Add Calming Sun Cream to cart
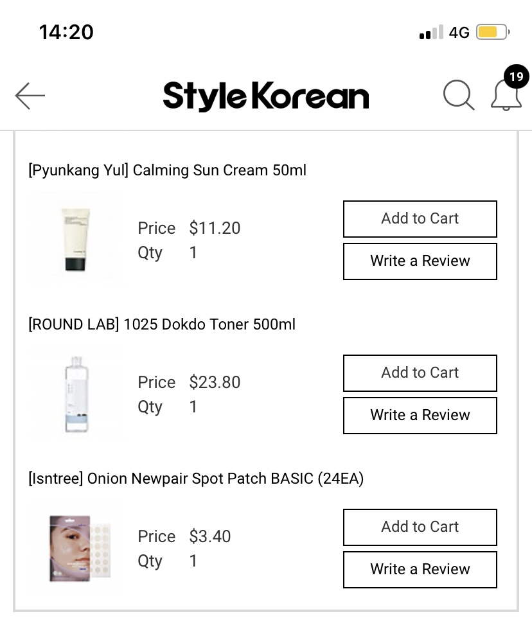This screenshot has width=532, height=625. pyautogui.click(x=420, y=219)
